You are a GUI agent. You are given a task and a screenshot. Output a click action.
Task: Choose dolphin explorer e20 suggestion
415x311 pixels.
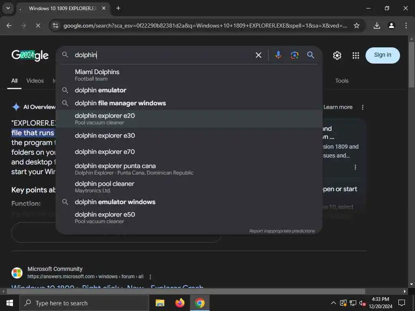pyautogui.click(x=189, y=119)
